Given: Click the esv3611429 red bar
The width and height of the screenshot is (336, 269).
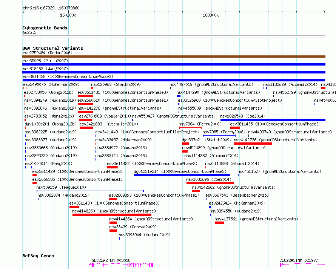Looking at the screenshot, I should (x=34, y=175).
